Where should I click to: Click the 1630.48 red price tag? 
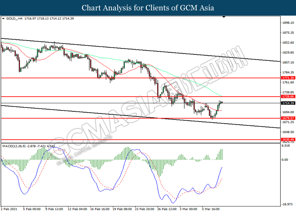pos(287,140)
